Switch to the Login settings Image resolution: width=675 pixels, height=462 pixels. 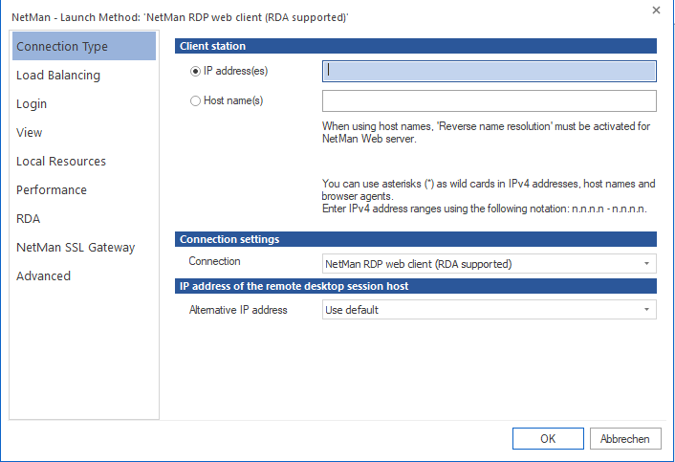click(32, 104)
